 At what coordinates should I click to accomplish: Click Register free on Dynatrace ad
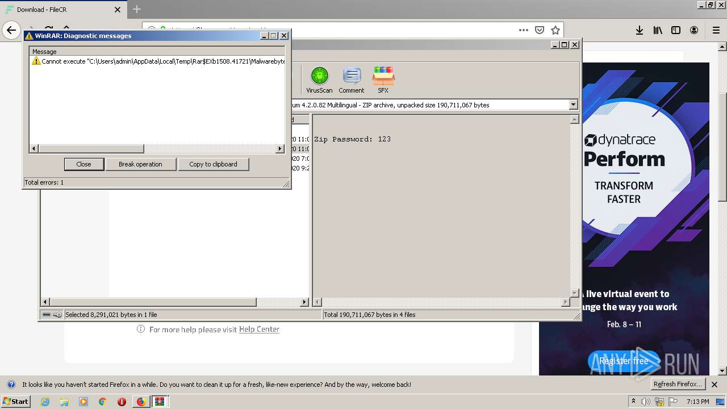(624, 361)
